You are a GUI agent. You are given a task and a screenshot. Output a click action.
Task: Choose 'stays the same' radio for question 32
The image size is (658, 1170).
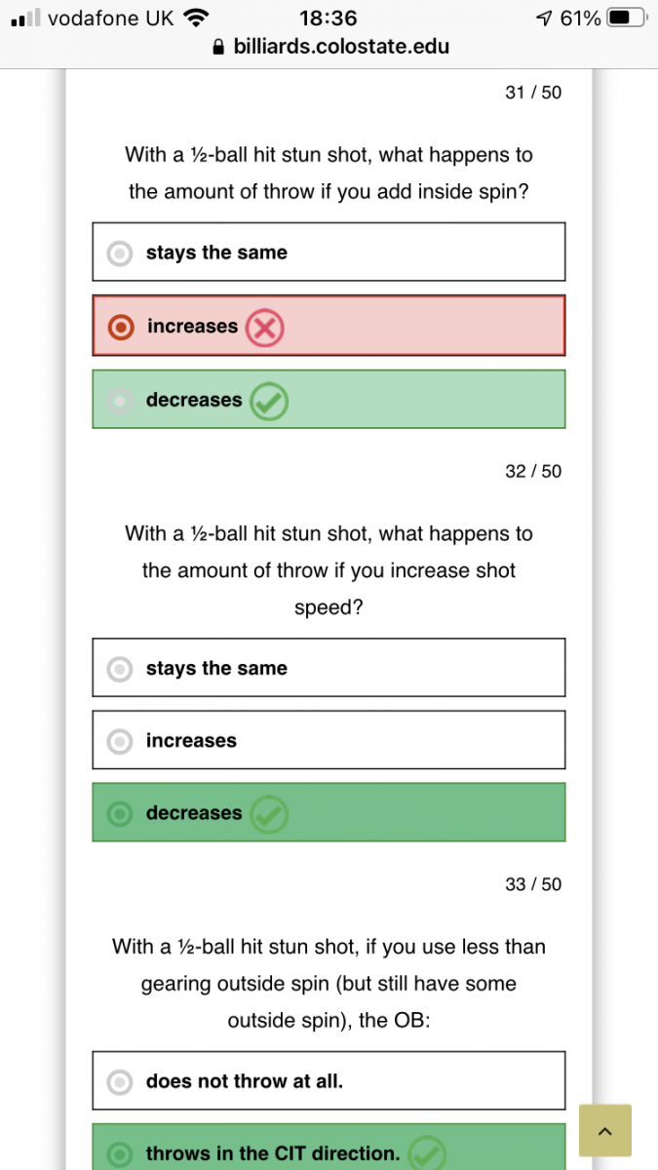[x=120, y=669]
